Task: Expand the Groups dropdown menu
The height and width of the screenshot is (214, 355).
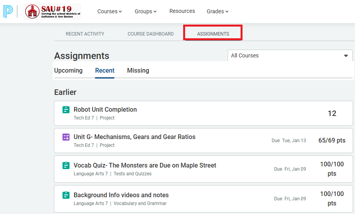Action: tap(145, 11)
